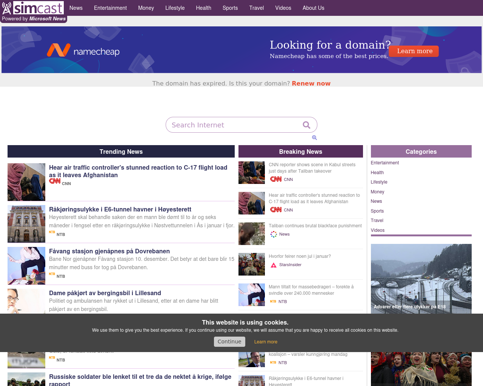The height and width of the screenshot is (386, 483).
Task: Click the Breaking News header
Action: (301, 152)
